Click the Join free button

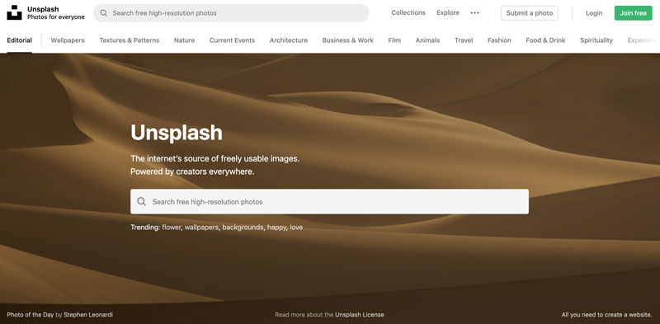click(633, 13)
